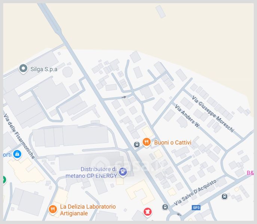Click Distributore di metano CP ENERGY label

coord(91,172)
